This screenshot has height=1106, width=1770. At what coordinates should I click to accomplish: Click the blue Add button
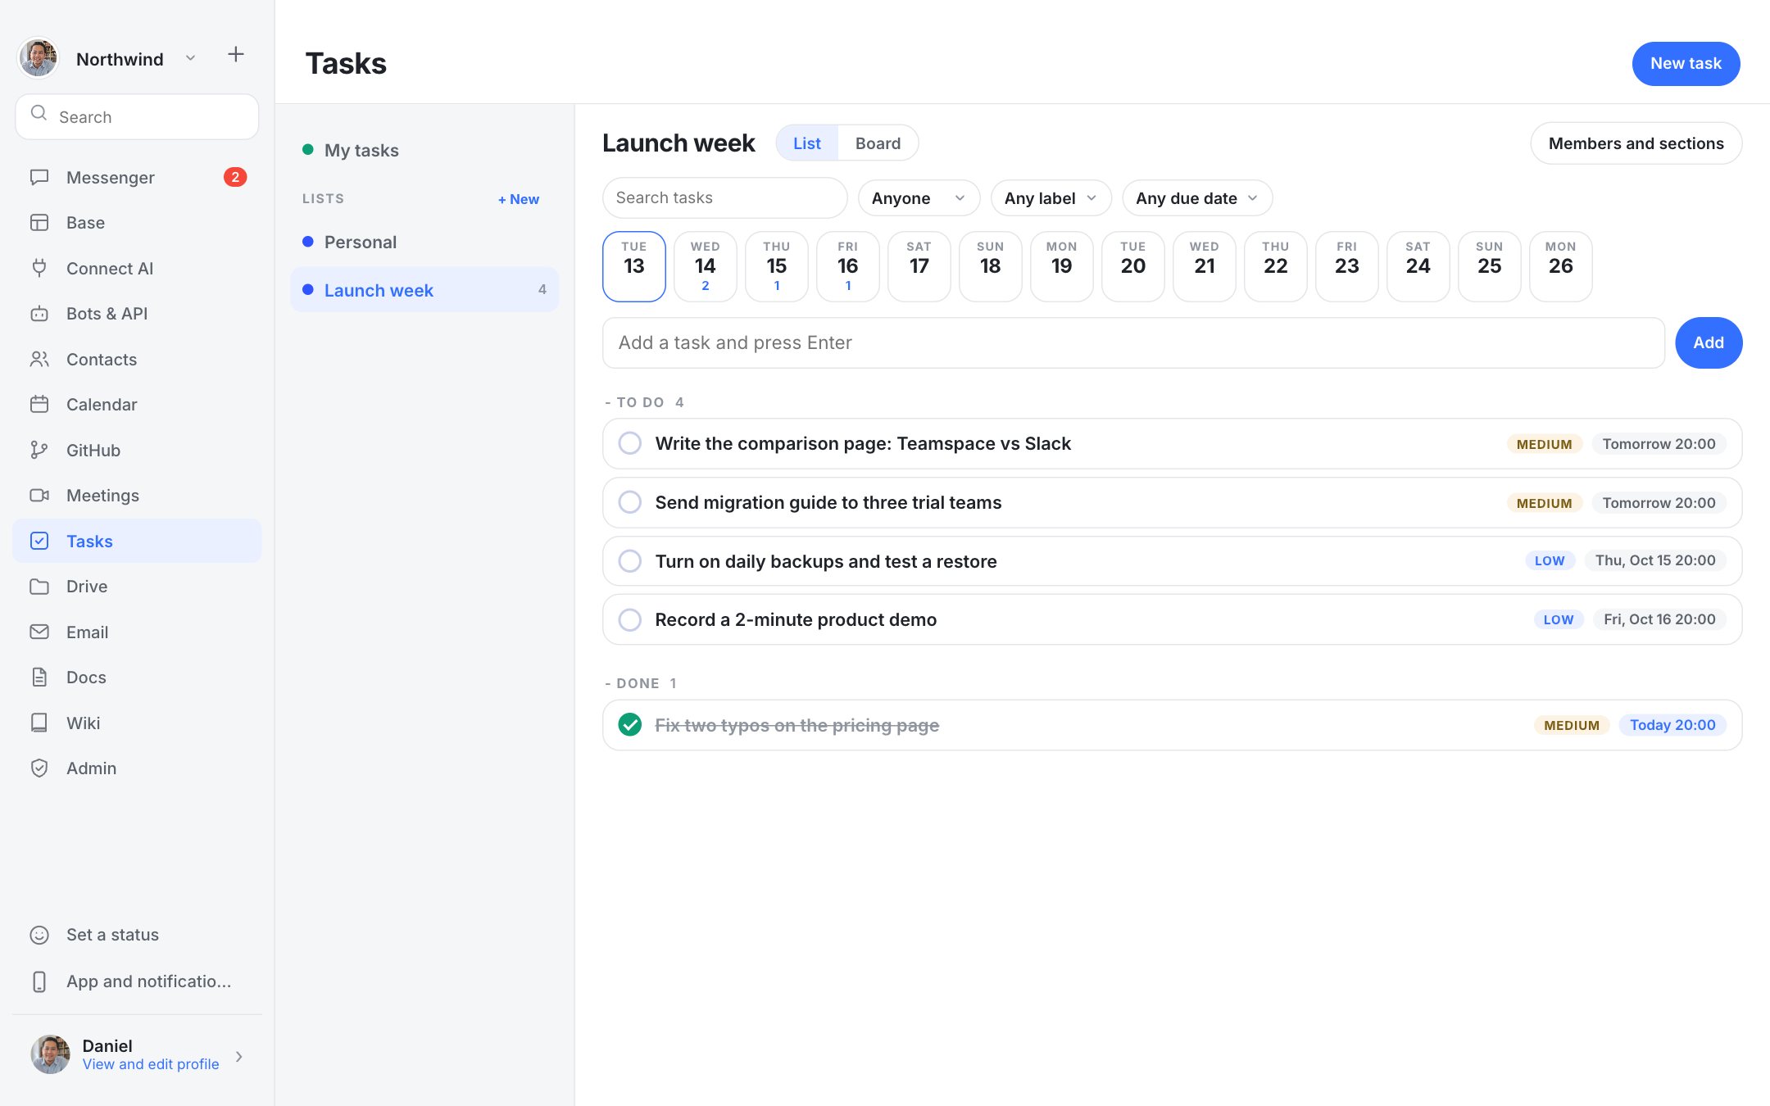pyautogui.click(x=1709, y=343)
